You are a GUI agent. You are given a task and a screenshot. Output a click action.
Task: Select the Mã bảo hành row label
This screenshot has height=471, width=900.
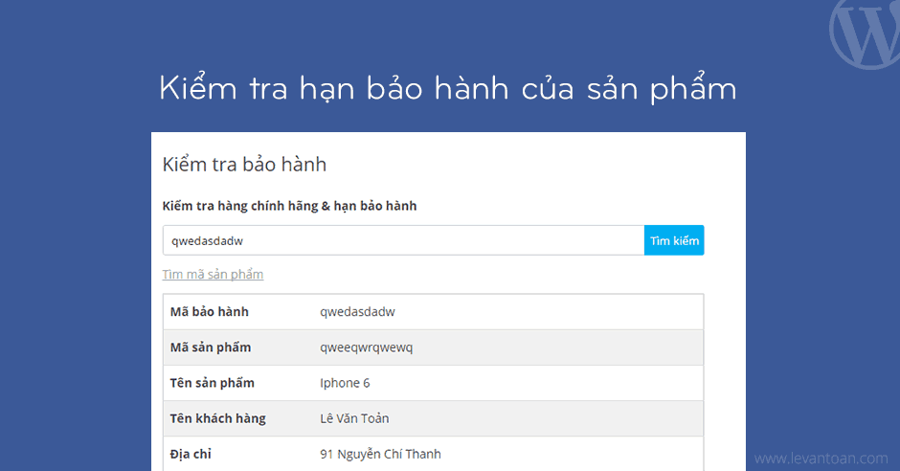click(x=210, y=312)
